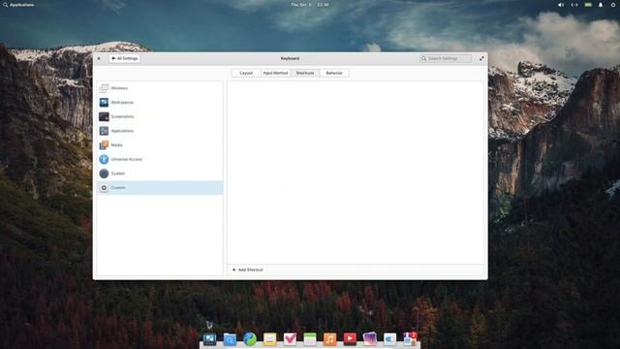Select the Custom shortcut category
The height and width of the screenshot is (349, 620).
click(x=160, y=187)
